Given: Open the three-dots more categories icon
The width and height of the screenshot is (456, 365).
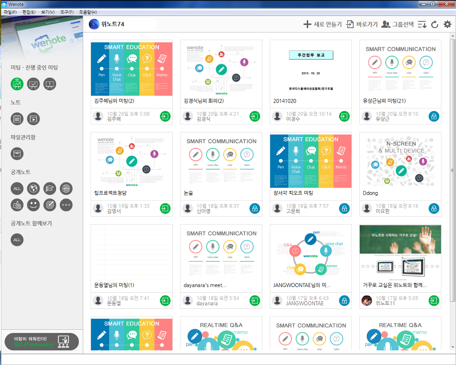Looking at the screenshot, I should click(66, 205).
